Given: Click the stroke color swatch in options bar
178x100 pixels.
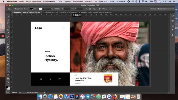Looking at the screenshot, I should click(x=41, y=9).
